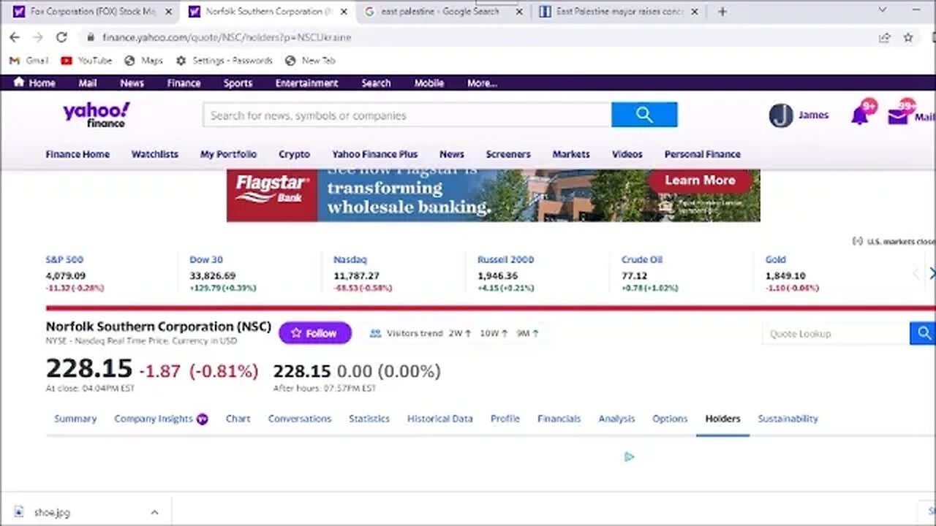Click the Company Insights premium badge

coord(203,419)
